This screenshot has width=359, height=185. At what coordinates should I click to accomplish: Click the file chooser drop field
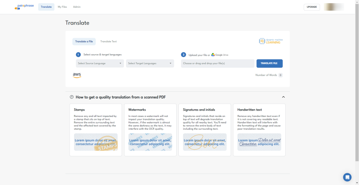pos(218,63)
